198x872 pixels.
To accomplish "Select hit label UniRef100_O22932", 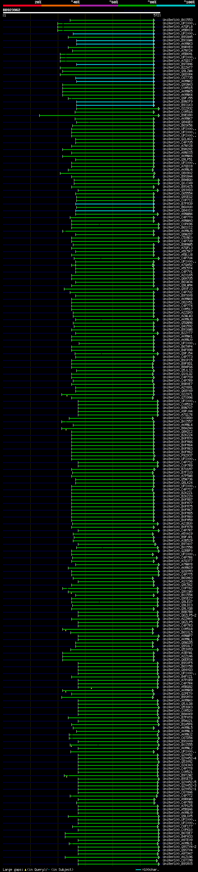I will click(x=178, y=109).
